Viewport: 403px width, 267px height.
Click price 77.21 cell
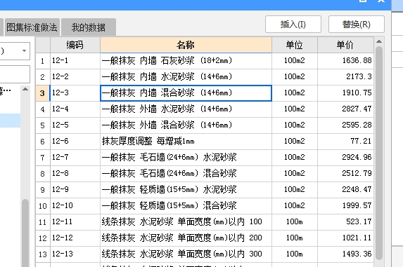[345, 142]
